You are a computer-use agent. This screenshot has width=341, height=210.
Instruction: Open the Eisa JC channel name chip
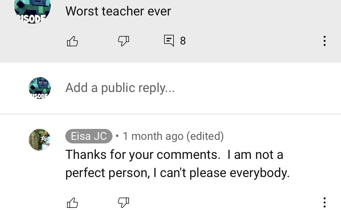(89, 136)
